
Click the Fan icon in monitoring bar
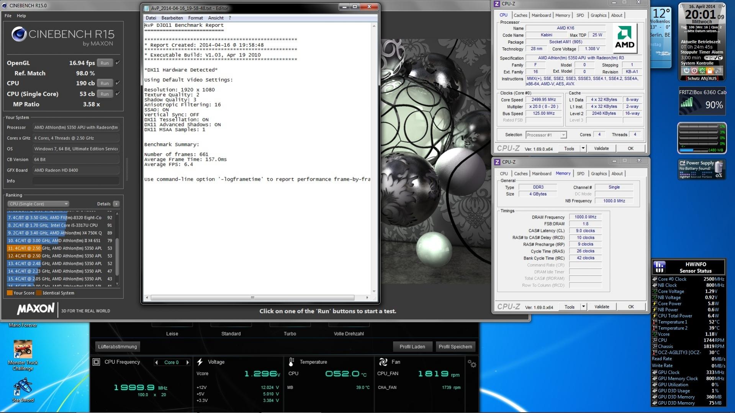(383, 362)
